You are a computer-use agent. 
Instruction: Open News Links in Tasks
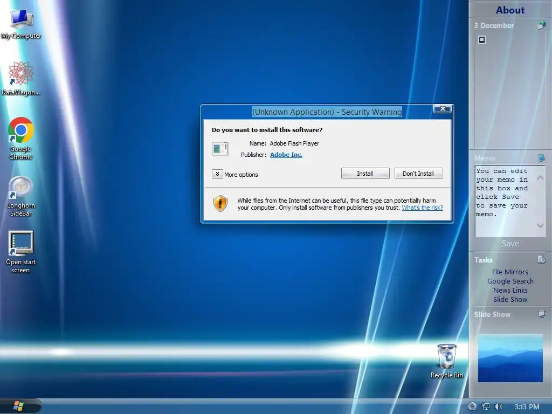(x=510, y=290)
